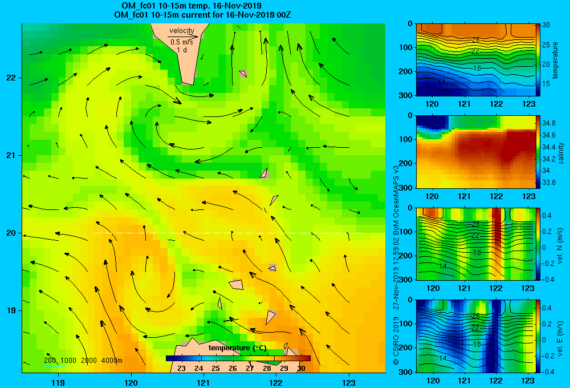Click the "-0.4" tick on vel. E colorbar

click(548, 371)
